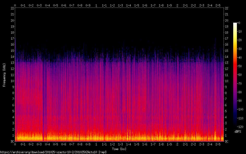
Task: Click the "Frequency (kHz)" axis title
Action: tap(4, 75)
